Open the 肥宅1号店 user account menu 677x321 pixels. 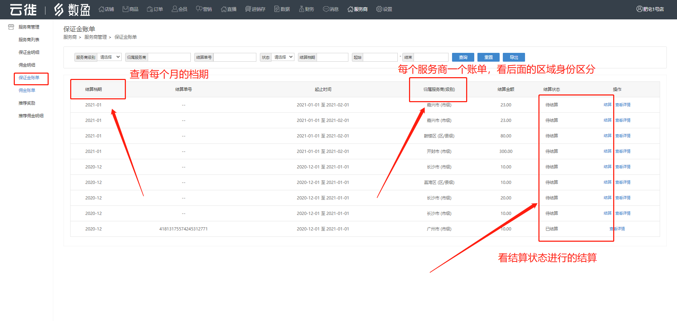(650, 9)
